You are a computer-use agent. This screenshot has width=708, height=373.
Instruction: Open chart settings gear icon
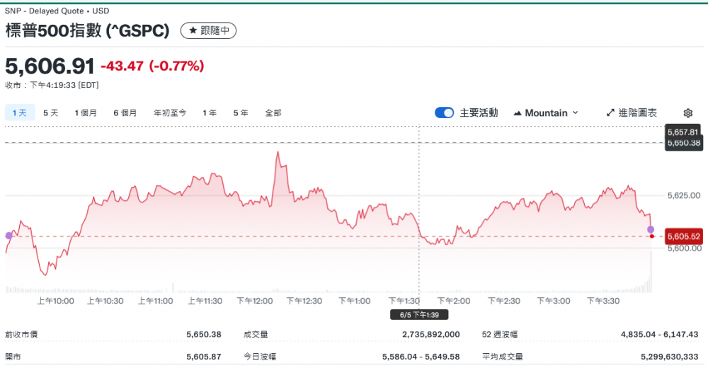[687, 113]
